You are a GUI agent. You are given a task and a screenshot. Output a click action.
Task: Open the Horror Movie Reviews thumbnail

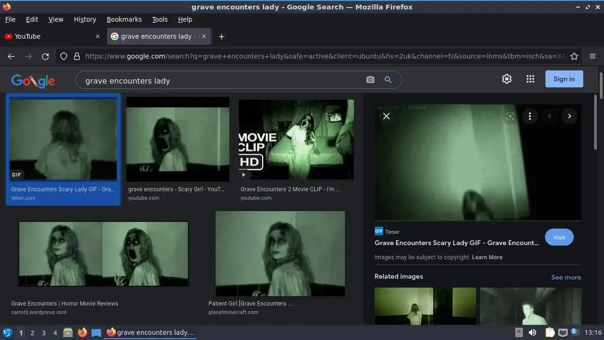(x=103, y=254)
